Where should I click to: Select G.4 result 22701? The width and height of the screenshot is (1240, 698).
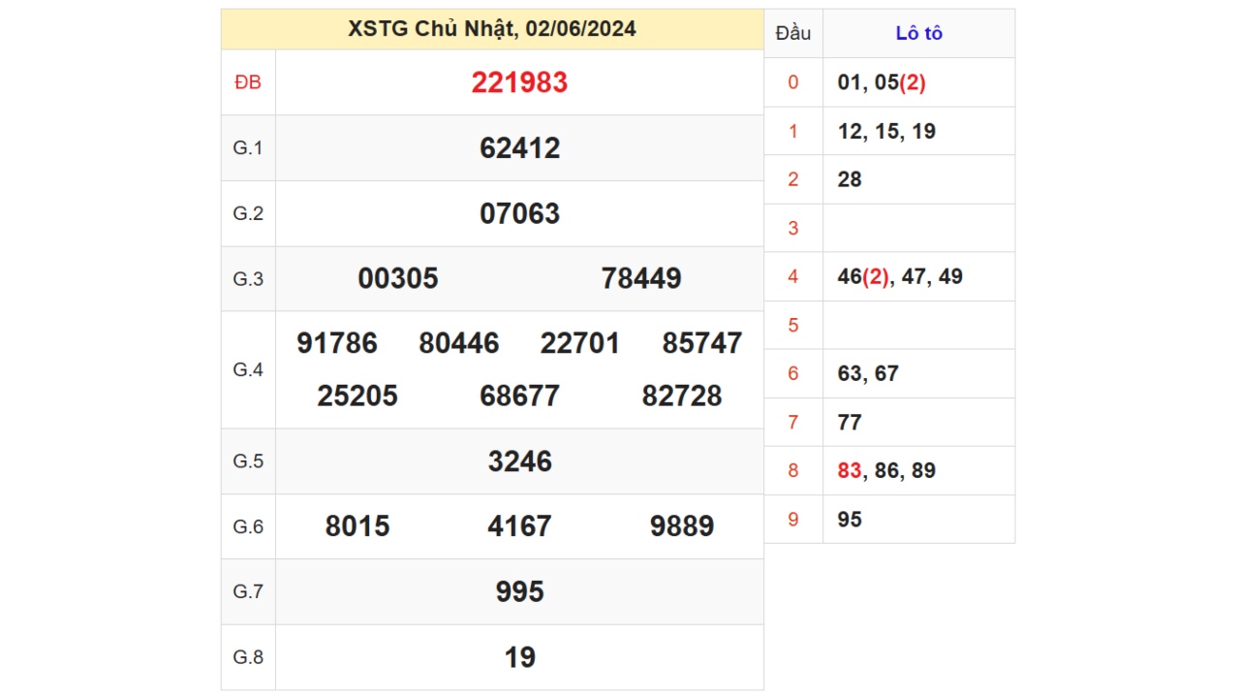point(580,343)
